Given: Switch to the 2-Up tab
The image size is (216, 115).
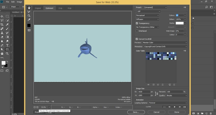Looking at the screenshot, I should [60, 8].
